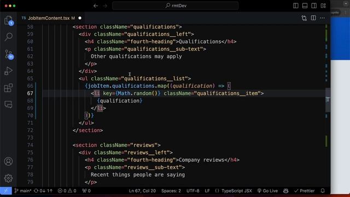
Task: Start Go Live server
Action: tap(267, 191)
